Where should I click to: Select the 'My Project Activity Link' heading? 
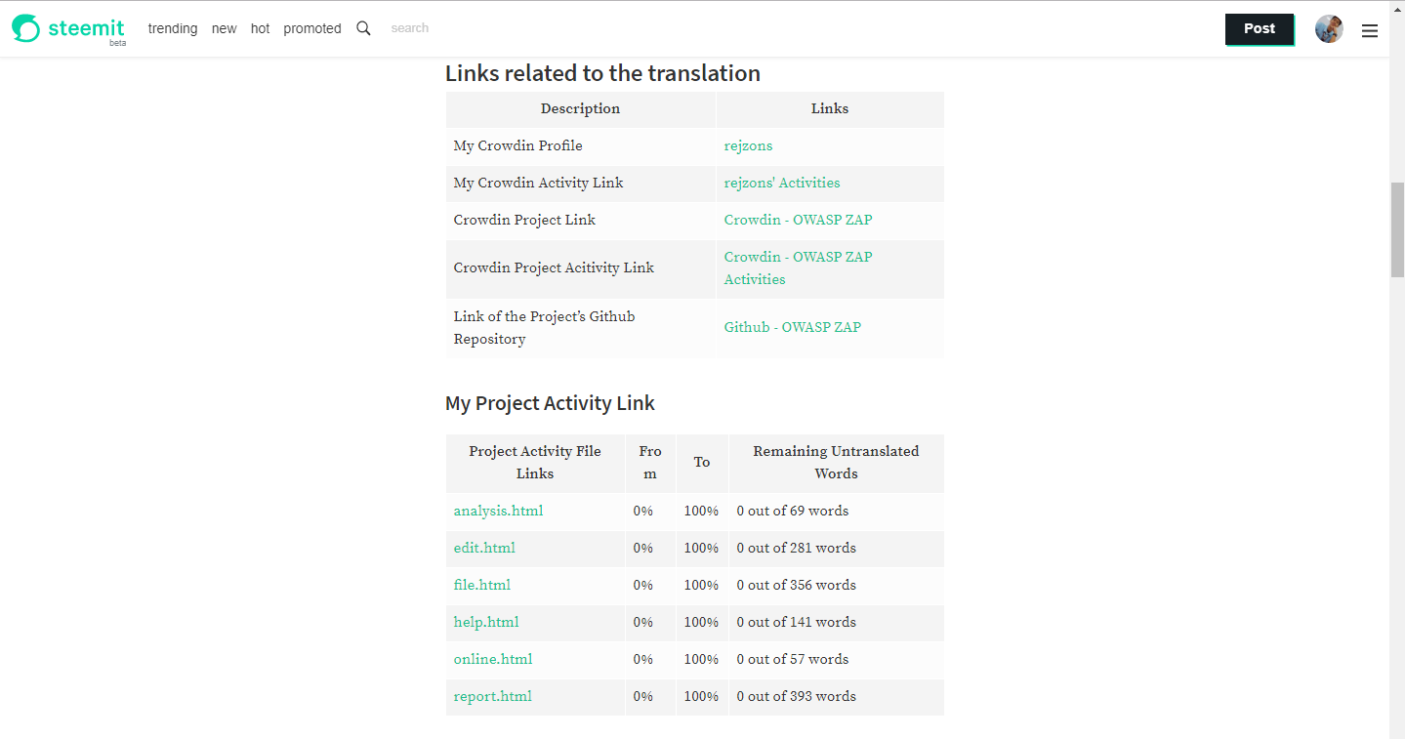pyautogui.click(x=550, y=403)
